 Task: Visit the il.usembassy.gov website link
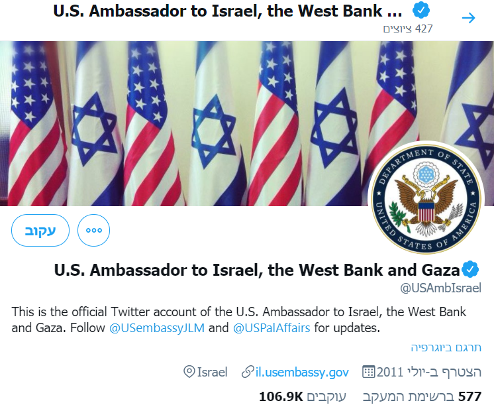pos(302,372)
